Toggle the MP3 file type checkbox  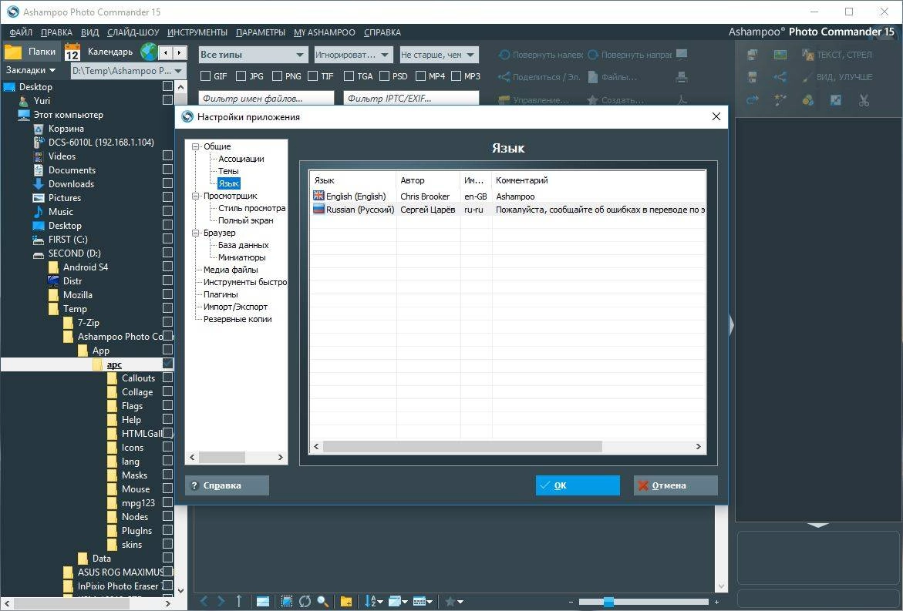pos(456,76)
